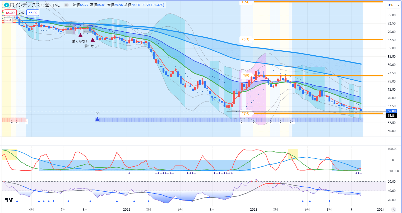
Task: Click the −0.95 (−1.42%) change value
Action: (x=153, y=5)
